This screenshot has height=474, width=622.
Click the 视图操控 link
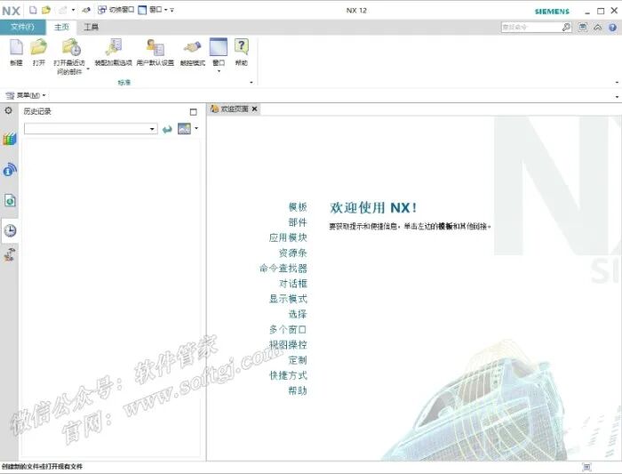[289, 344]
